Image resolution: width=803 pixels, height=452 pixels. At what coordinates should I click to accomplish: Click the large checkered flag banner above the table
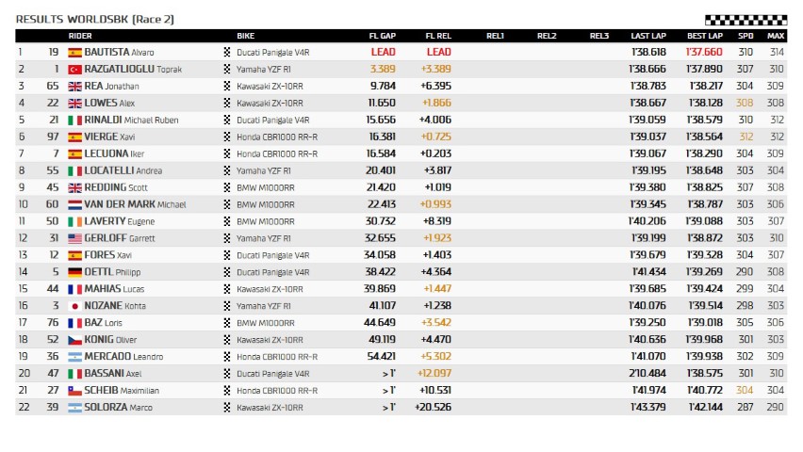point(745,19)
